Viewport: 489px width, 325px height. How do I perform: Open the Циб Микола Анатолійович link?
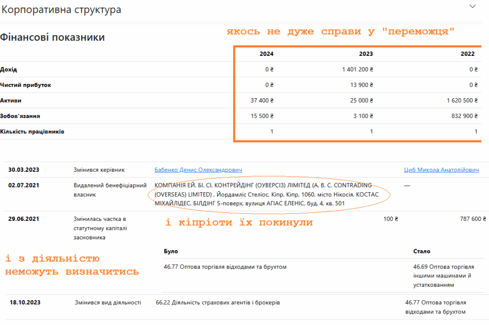pos(441,170)
